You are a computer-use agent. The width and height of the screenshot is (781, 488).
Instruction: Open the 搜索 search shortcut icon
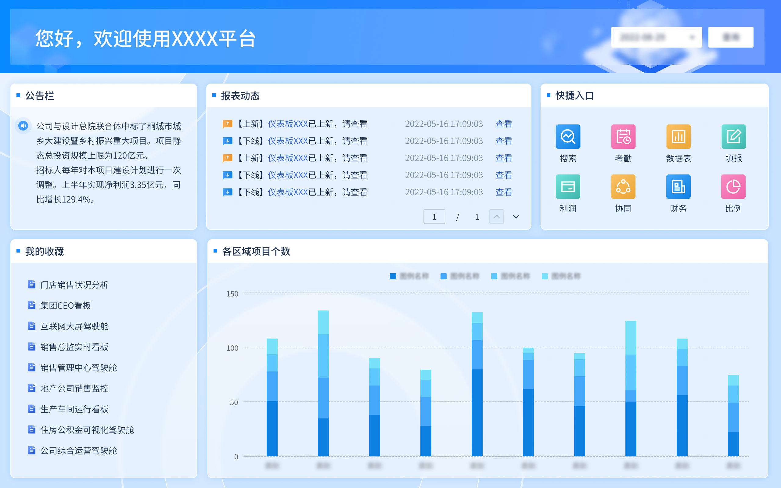568,137
